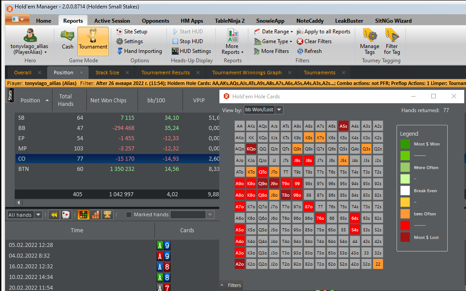Click the Time column header in hands list
The image size is (466, 291).
[x=77, y=230]
